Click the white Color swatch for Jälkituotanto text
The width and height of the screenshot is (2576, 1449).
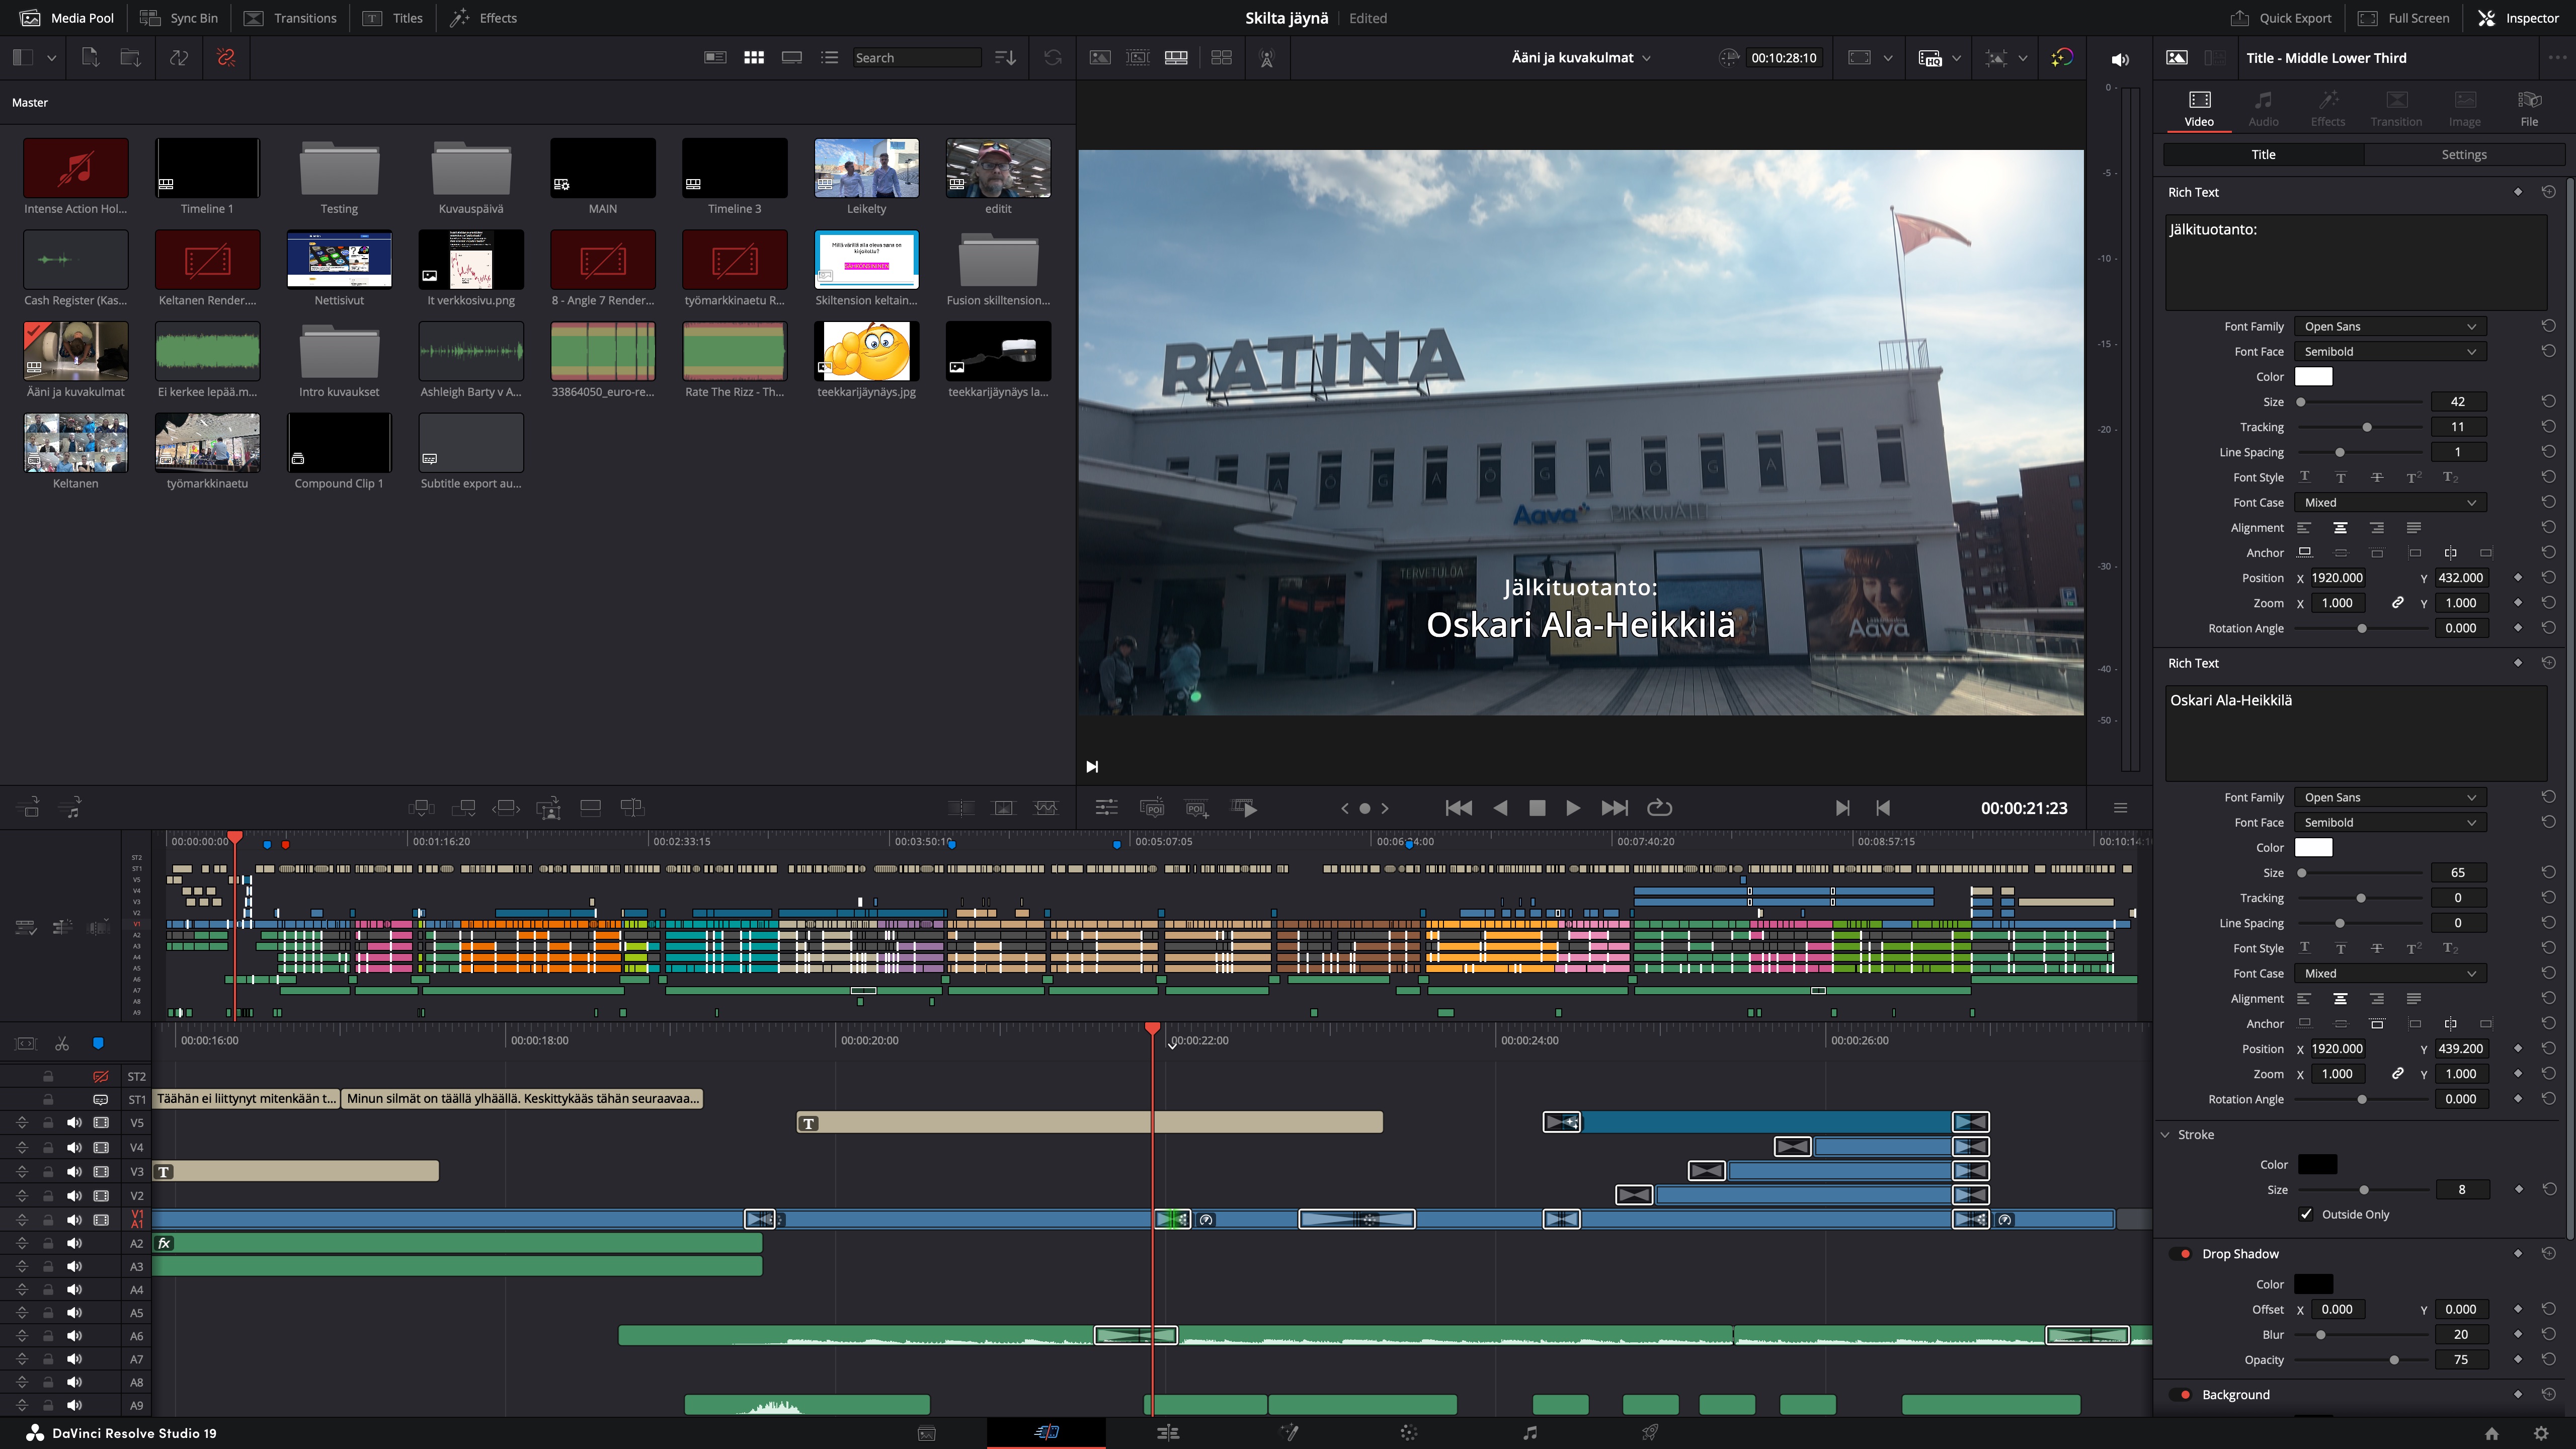point(2313,377)
